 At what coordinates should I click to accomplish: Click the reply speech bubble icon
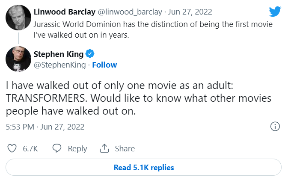57,148
